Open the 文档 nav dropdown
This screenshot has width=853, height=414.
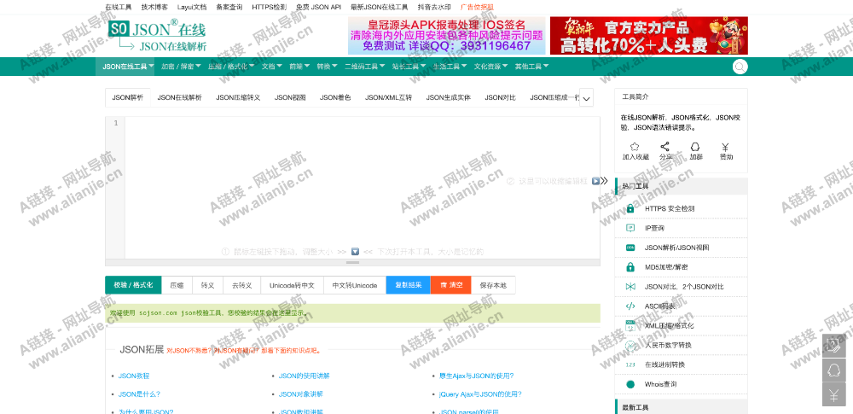(271, 67)
